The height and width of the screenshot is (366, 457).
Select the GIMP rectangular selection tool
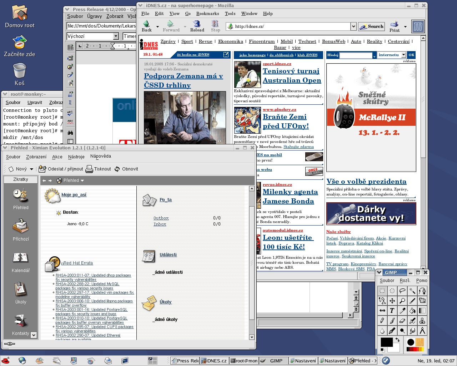[382, 291]
